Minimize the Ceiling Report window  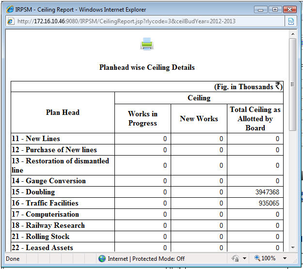click(262, 9)
